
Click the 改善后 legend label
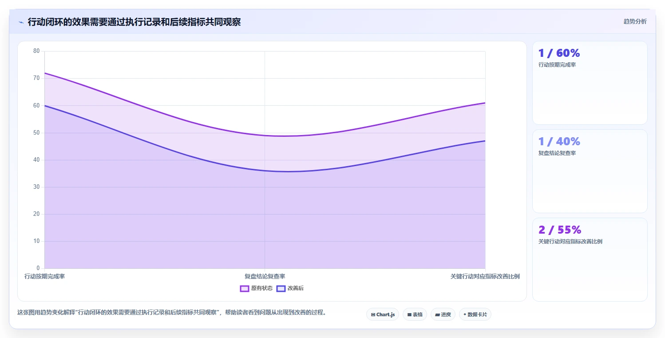click(296, 288)
